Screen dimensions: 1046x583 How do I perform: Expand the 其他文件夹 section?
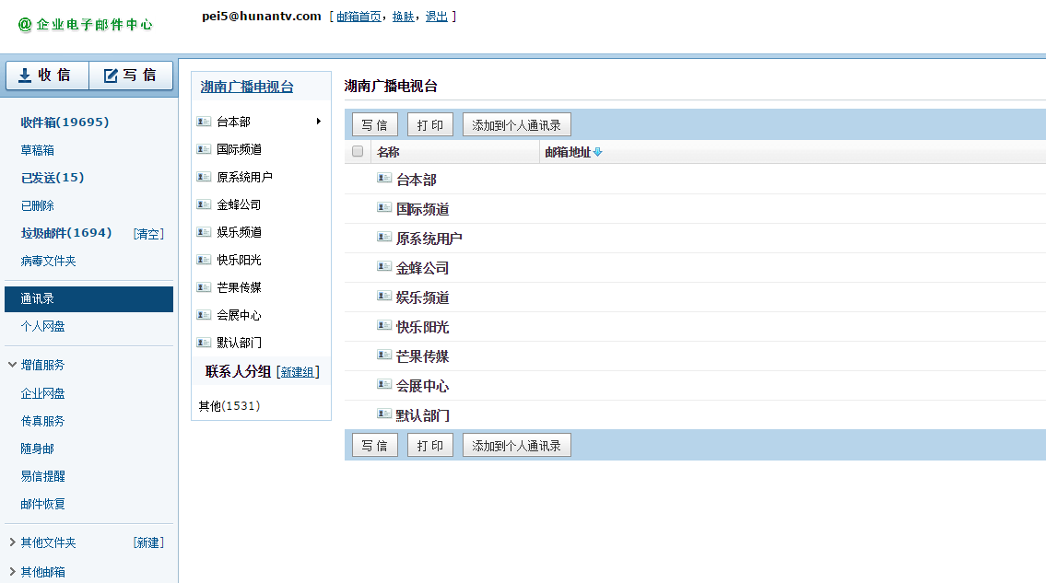click(12, 542)
